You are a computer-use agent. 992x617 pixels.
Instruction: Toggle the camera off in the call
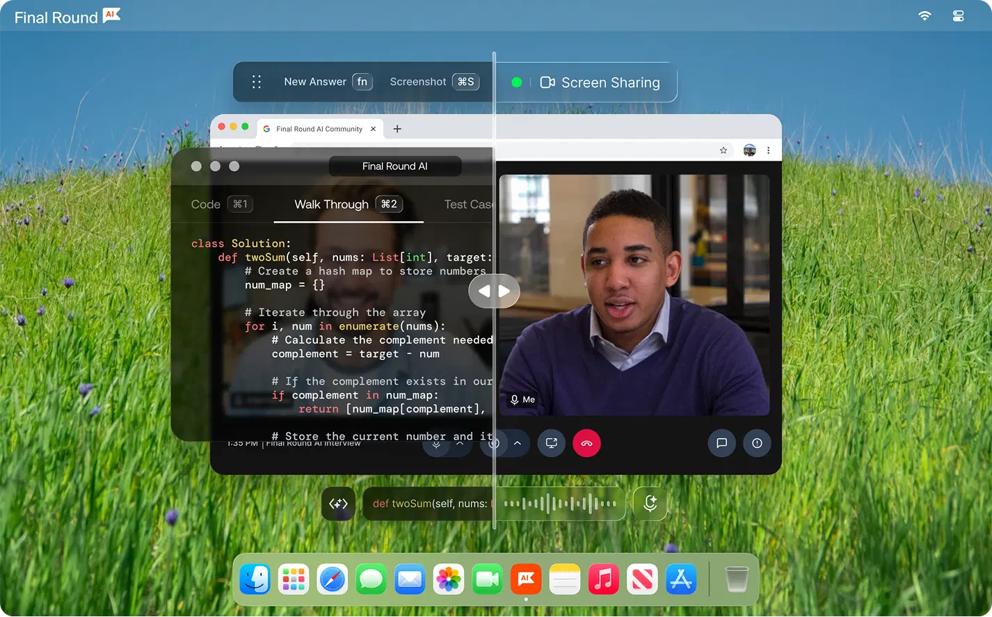[494, 443]
